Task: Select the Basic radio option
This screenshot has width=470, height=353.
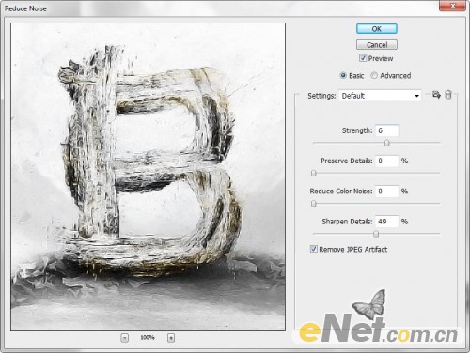Action: pos(343,76)
